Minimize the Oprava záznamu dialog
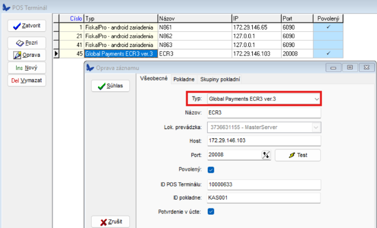Viewport: 377px width, 228px height. point(333,68)
